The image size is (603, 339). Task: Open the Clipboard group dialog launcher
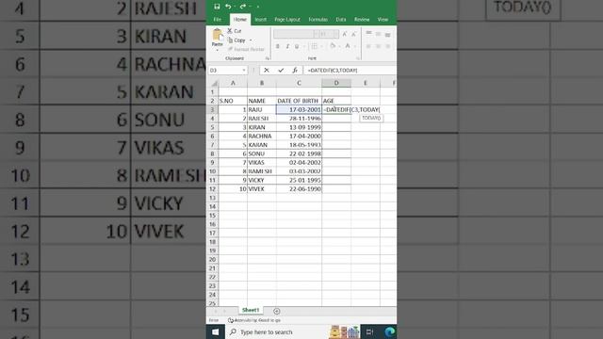[x=268, y=58]
